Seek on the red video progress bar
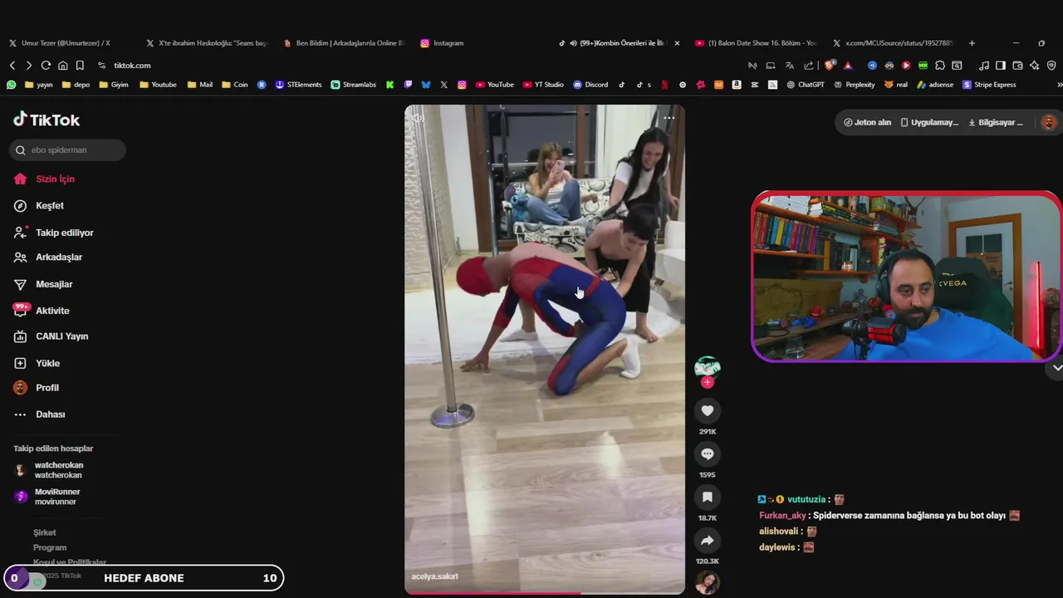Image resolution: width=1063 pixels, height=598 pixels. point(545,593)
